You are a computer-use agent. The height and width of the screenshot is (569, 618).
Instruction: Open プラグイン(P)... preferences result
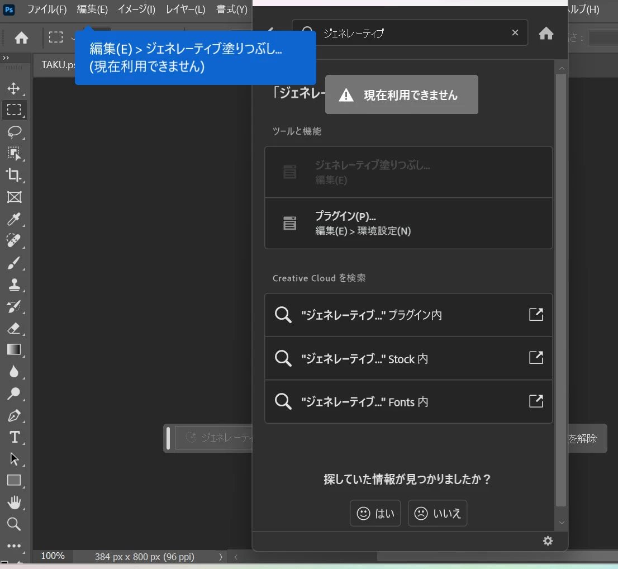[408, 223]
